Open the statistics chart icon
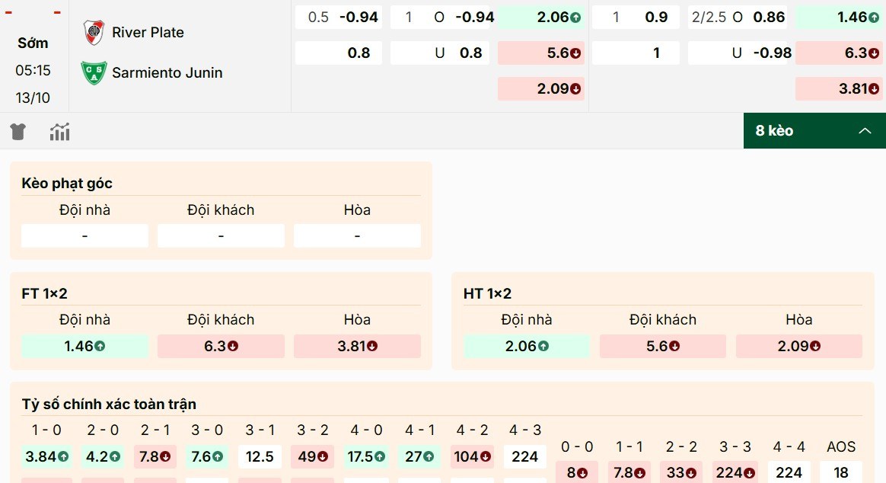The height and width of the screenshot is (483, 886). pos(59,130)
